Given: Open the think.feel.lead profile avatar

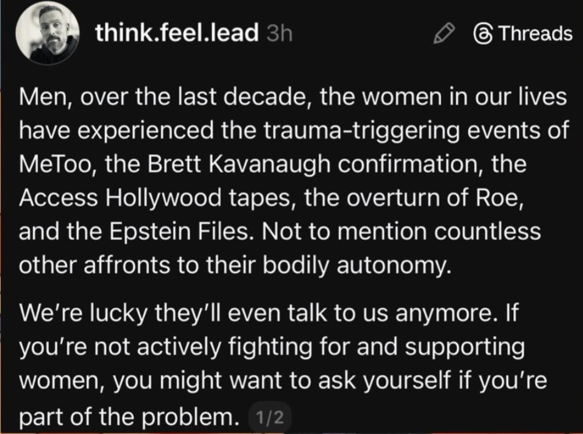Looking at the screenshot, I should click(47, 33).
